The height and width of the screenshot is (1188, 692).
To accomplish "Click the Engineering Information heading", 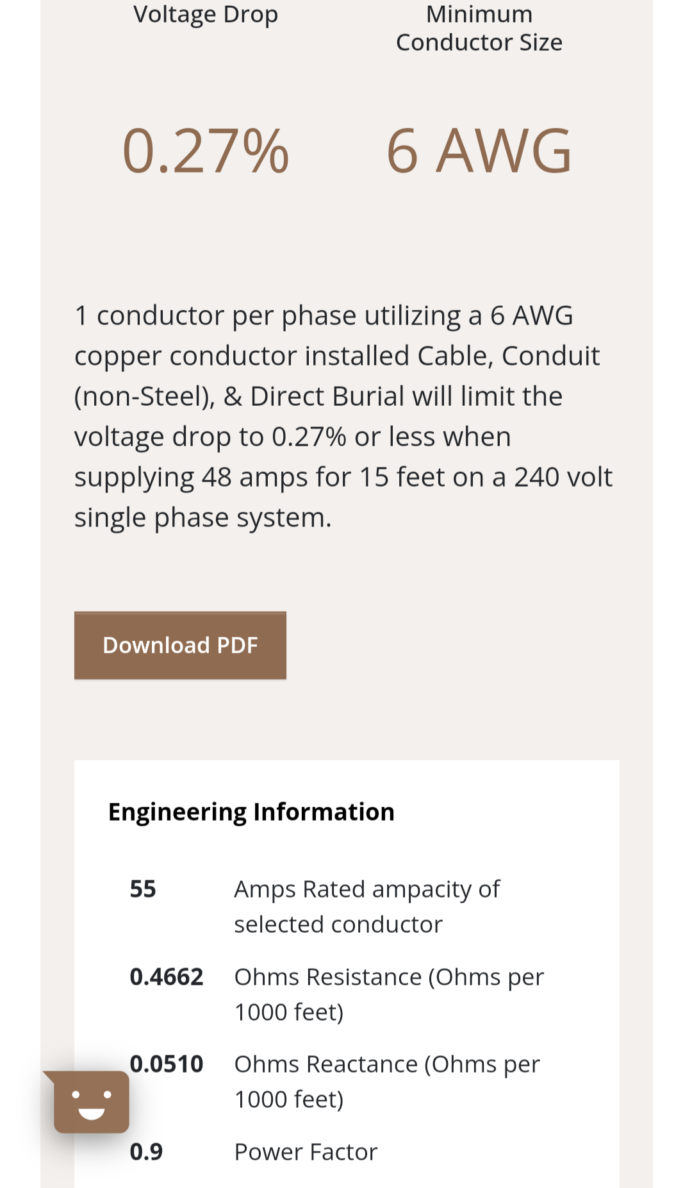I will (x=251, y=812).
